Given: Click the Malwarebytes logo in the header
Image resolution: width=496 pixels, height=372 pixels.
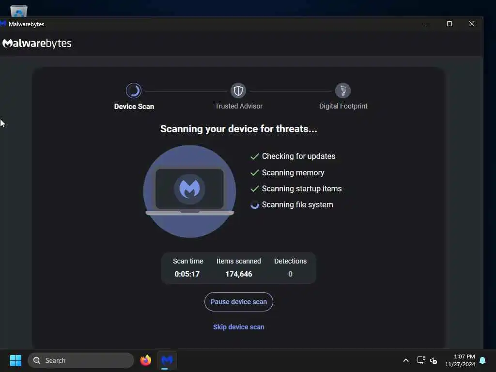Looking at the screenshot, I should (x=37, y=43).
